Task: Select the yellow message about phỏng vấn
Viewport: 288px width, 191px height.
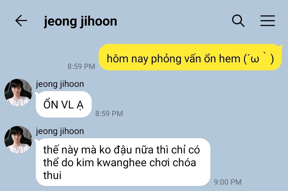Action: click(190, 57)
